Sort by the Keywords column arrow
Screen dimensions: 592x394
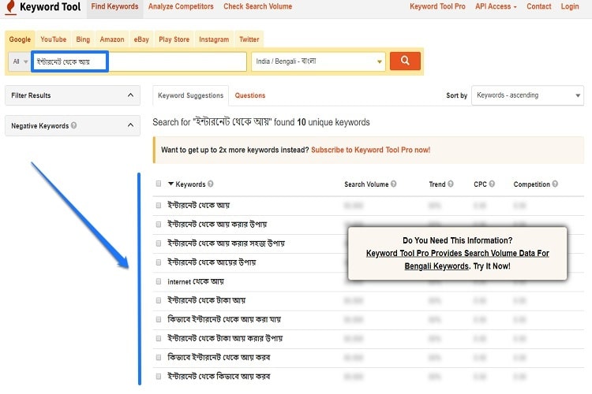(x=170, y=184)
